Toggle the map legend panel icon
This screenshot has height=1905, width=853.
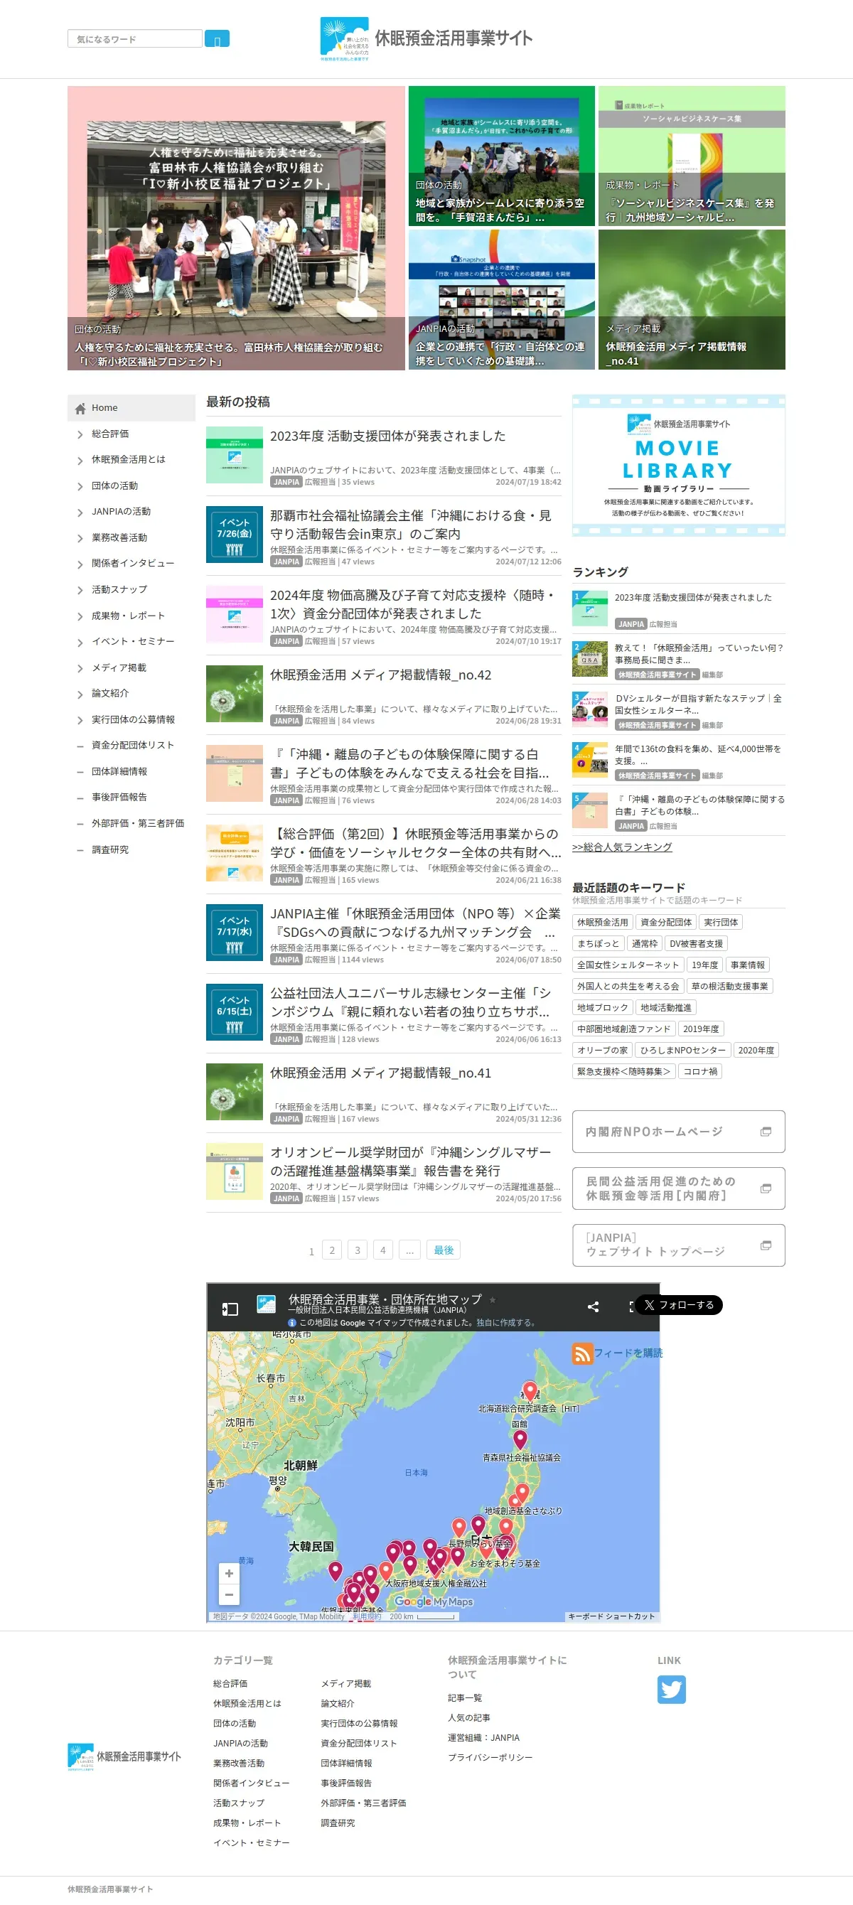coord(230,1309)
